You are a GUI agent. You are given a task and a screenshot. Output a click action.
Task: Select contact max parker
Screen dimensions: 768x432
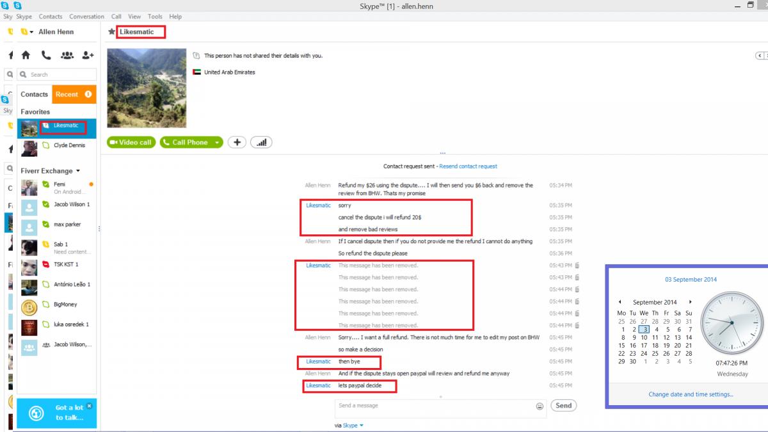click(x=56, y=227)
